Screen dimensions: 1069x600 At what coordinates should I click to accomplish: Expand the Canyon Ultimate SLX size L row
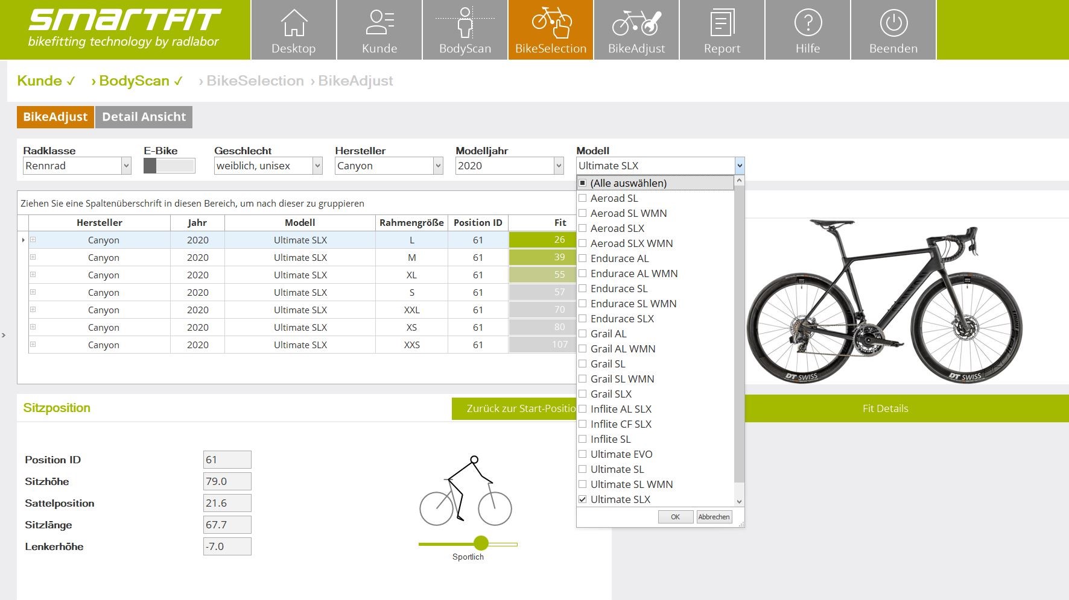pos(33,240)
